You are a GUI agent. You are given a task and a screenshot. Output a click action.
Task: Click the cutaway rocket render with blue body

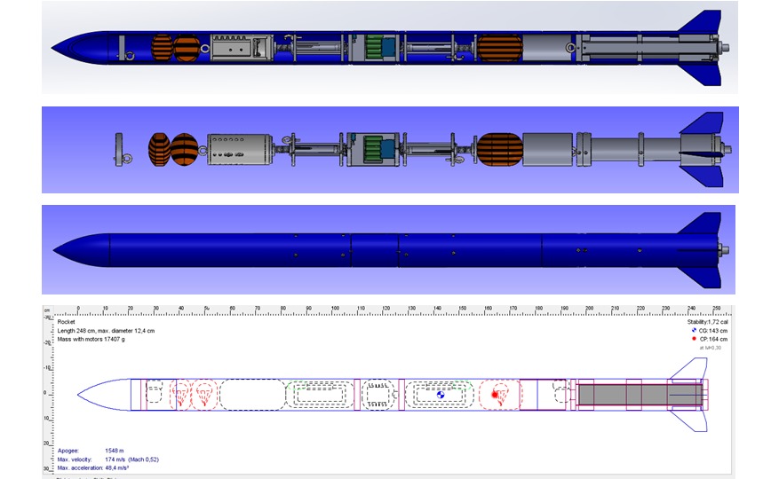(x=389, y=47)
